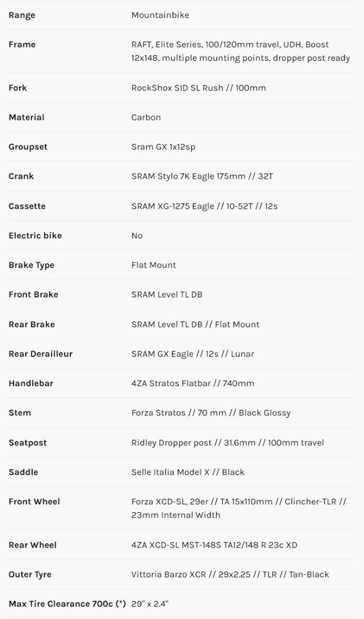
Task: Click the Max Tire Clearance 700c label
Action: point(67,604)
